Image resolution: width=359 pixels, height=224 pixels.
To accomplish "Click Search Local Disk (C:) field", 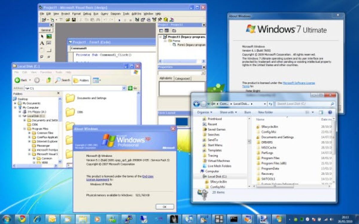I will tap(305, 104).
